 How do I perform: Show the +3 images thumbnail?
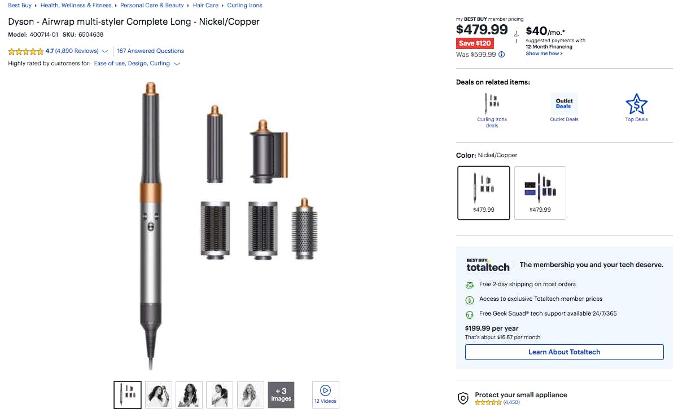[281, 394]
